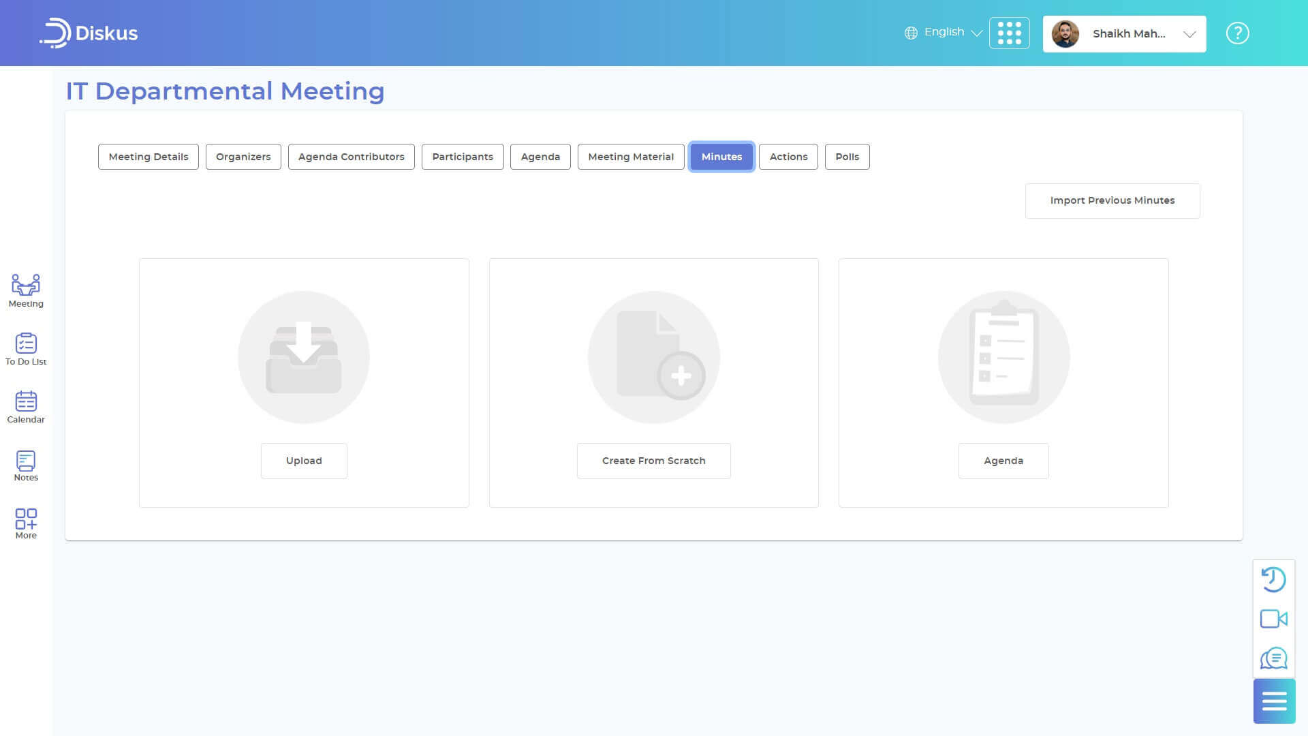Click the More icon in the sidebar
This screenshot has height=736, width=1308.
point(25,520)
